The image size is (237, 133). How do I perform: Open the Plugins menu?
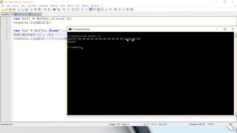pos(85,6)
